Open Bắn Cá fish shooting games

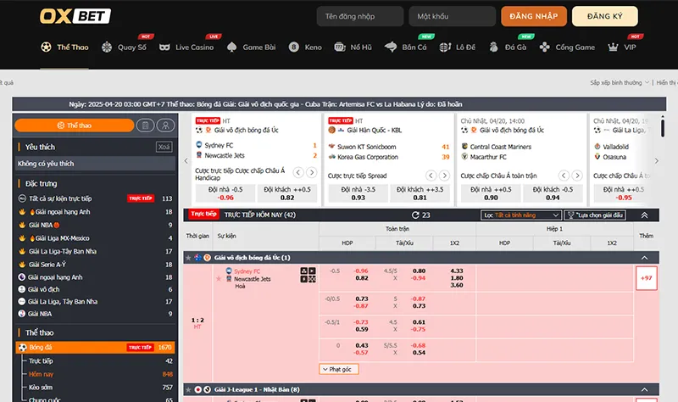pos(406,47)
